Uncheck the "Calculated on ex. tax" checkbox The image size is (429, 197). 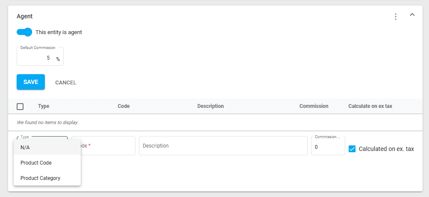[x=352, y=149]
